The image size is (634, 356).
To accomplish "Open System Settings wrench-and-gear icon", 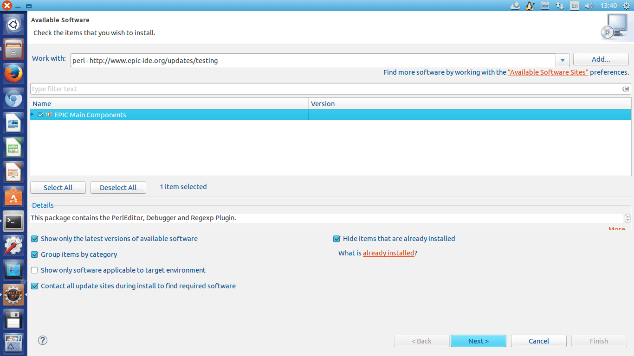I will (x=13, y=246).
